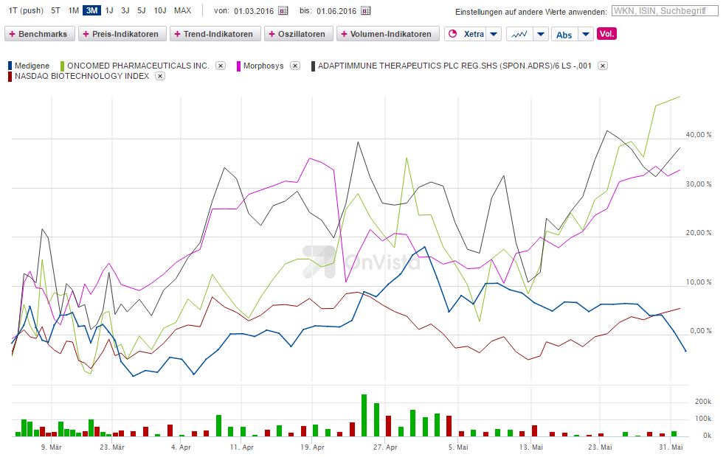Click the 23. Mai date axis label

click(600, 447)
